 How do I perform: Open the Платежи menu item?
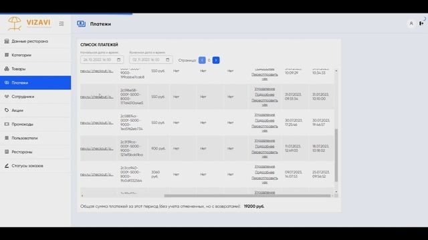point(35,83)
